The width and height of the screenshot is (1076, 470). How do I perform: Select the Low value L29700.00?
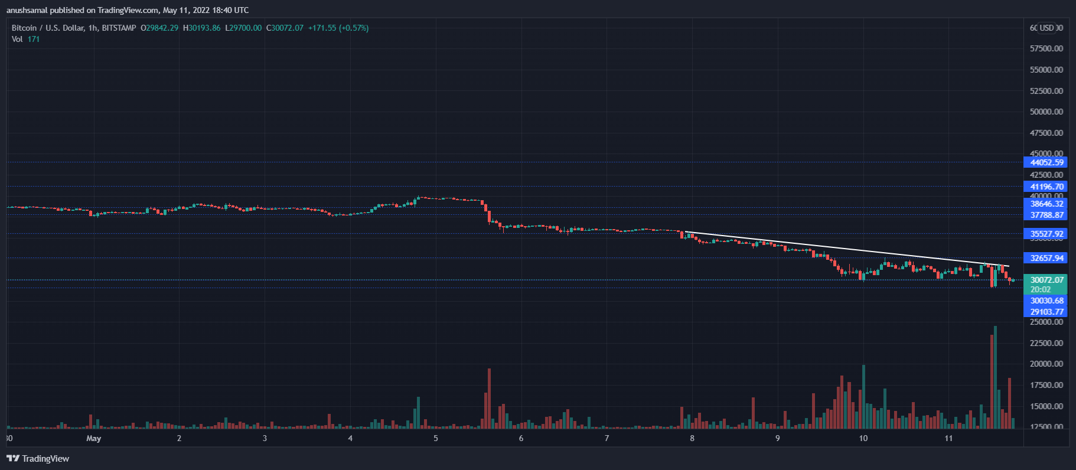coord(243,28)
